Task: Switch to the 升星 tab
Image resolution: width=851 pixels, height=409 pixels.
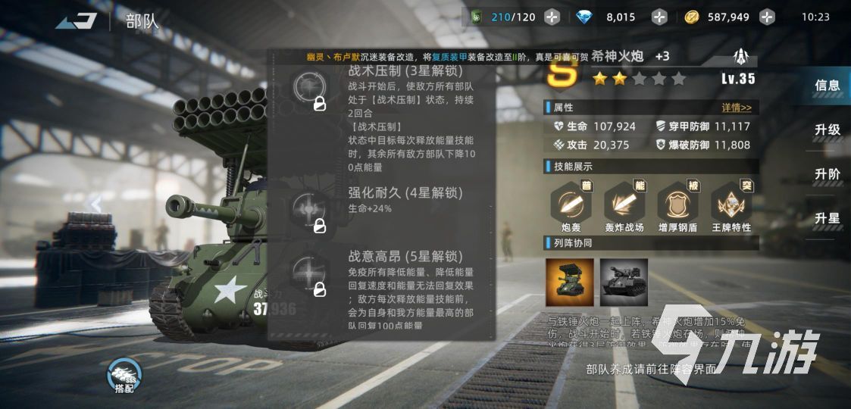Action: click(827, 219)
